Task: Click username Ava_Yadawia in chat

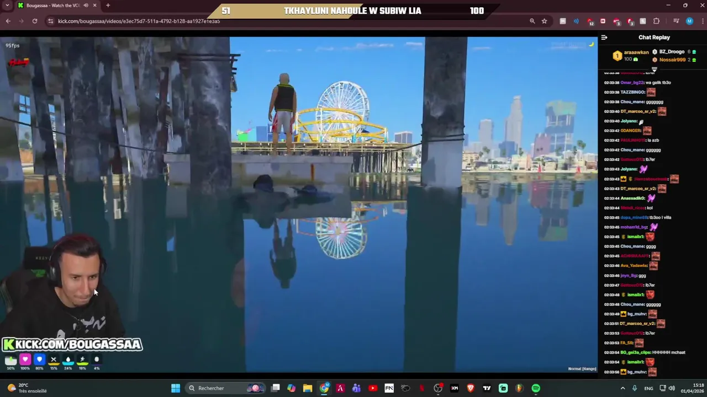Action: click(634, 266)
